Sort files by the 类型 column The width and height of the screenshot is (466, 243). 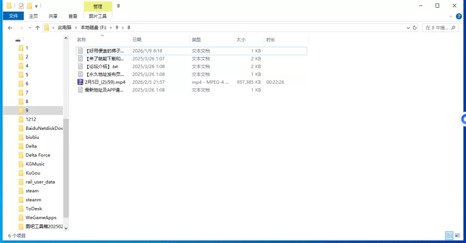tap(196, 40)
